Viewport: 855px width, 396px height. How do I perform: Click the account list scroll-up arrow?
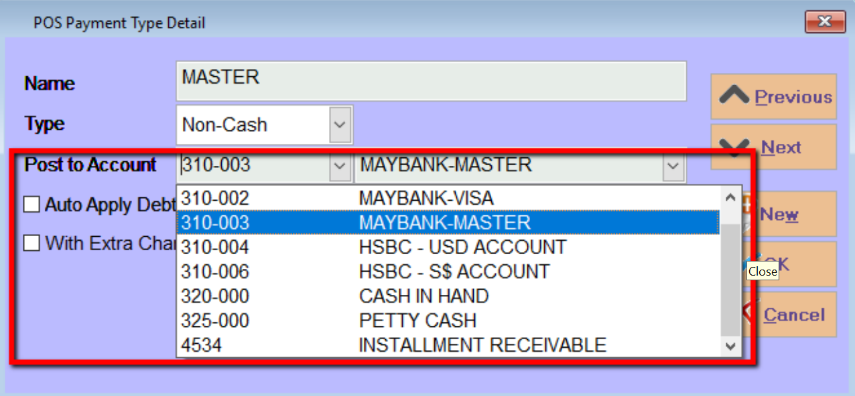[x=730, y=197]
